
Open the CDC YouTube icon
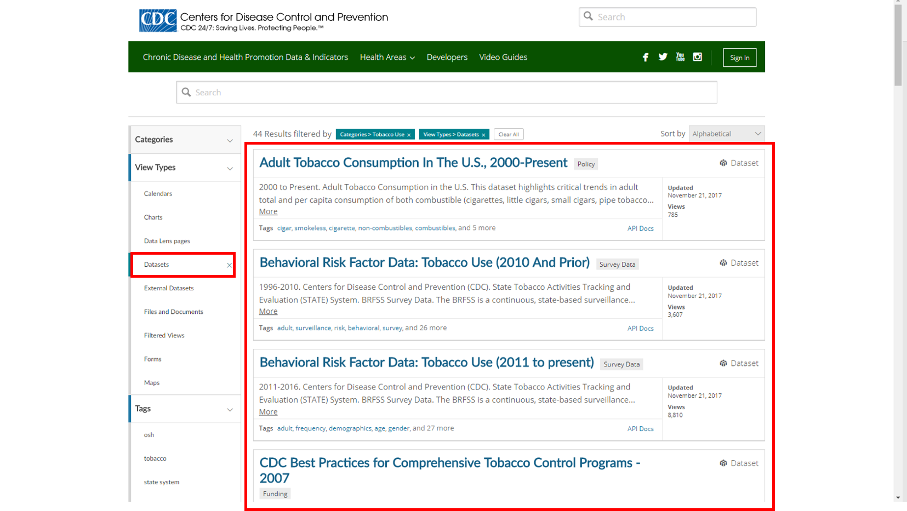680,57
